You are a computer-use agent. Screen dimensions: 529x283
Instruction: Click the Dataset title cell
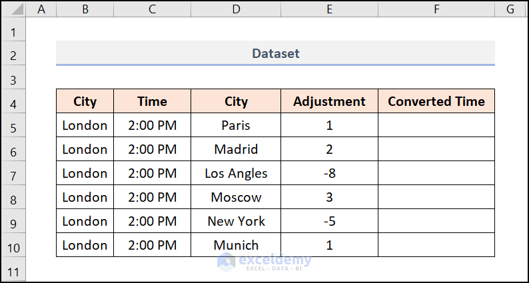pyautogui.click(x=275, y=53)
